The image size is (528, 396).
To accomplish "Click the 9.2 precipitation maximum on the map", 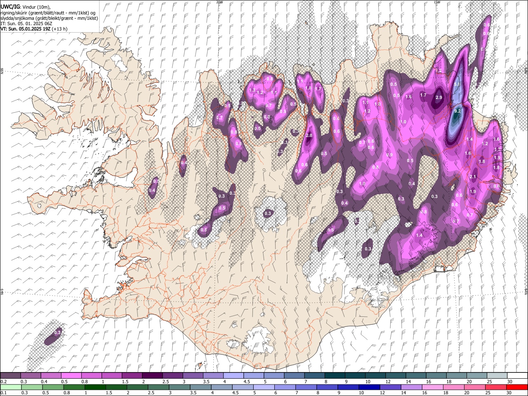I will (x=457, y=111).
